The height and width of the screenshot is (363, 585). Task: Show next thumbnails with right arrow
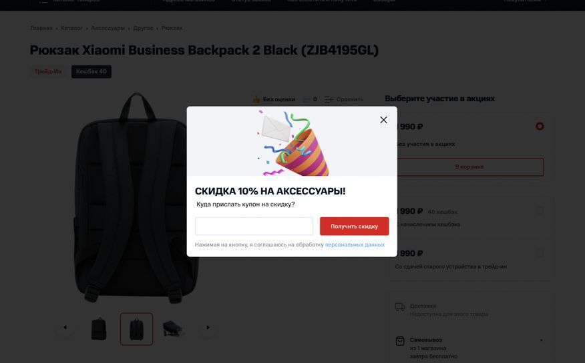click(x=208, y=327)
